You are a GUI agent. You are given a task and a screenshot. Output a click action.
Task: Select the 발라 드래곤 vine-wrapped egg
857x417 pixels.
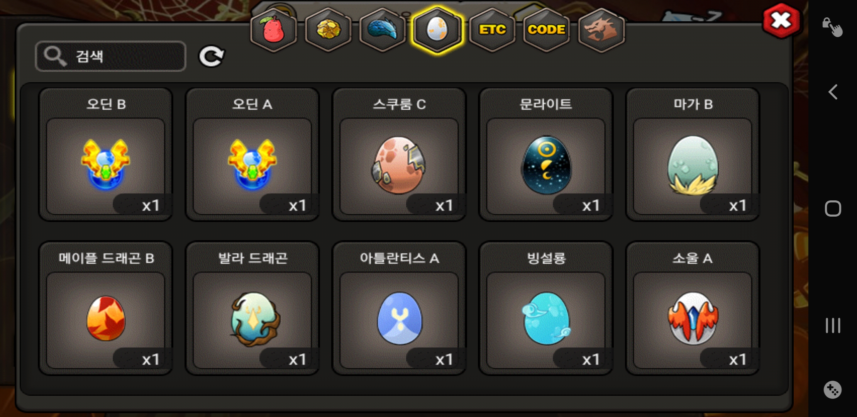click(252, 308)
